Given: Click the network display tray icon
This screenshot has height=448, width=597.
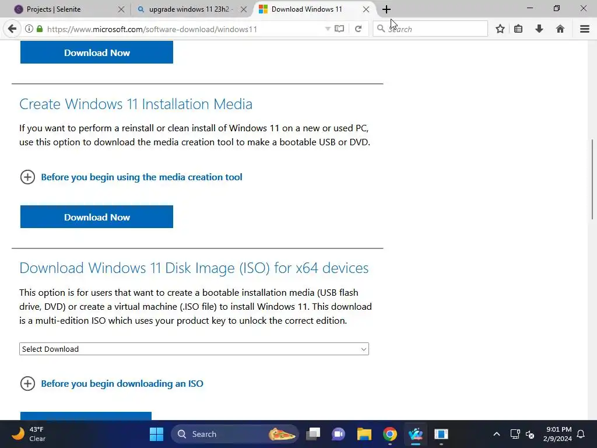Looking at the screenshot, I should click(x=515, y=434).
